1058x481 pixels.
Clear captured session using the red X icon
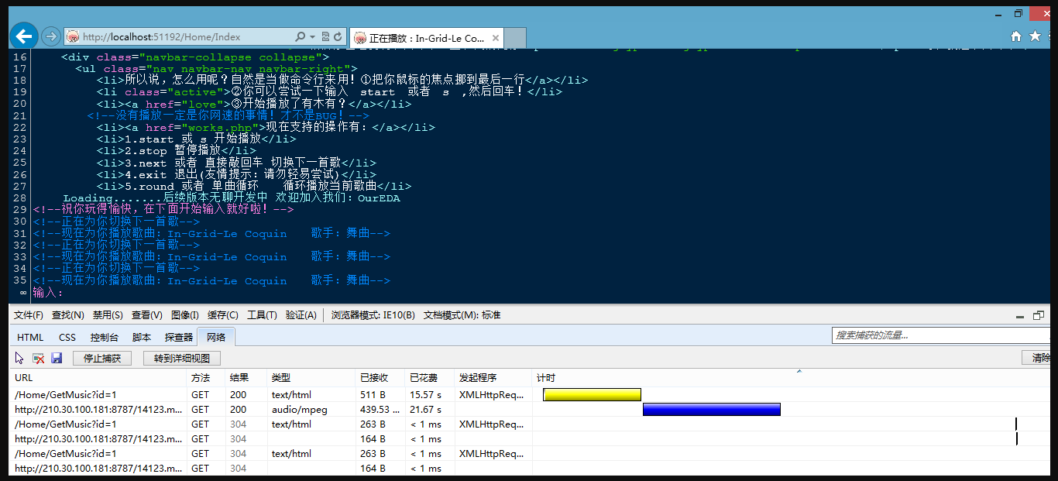[x=38, y=358]
